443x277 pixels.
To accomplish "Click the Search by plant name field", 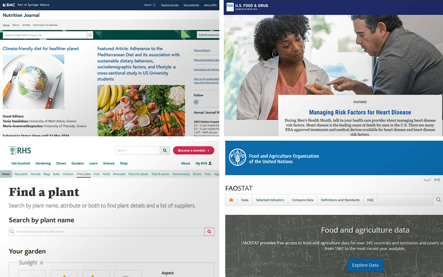I will pyautogui.click(x=106, y=232).
